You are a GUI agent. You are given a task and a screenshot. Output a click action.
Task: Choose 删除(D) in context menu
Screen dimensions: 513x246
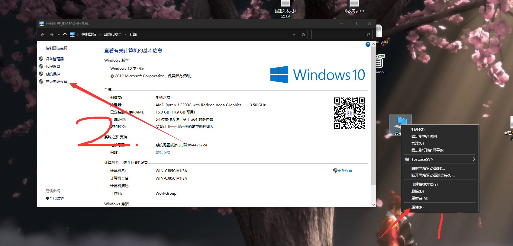[440, 191]
